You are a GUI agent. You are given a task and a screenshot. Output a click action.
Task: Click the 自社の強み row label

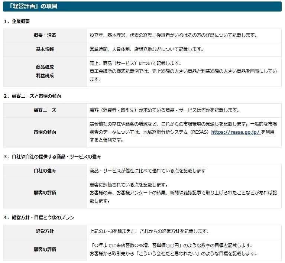pyautogui.click(x=45, y=171)
